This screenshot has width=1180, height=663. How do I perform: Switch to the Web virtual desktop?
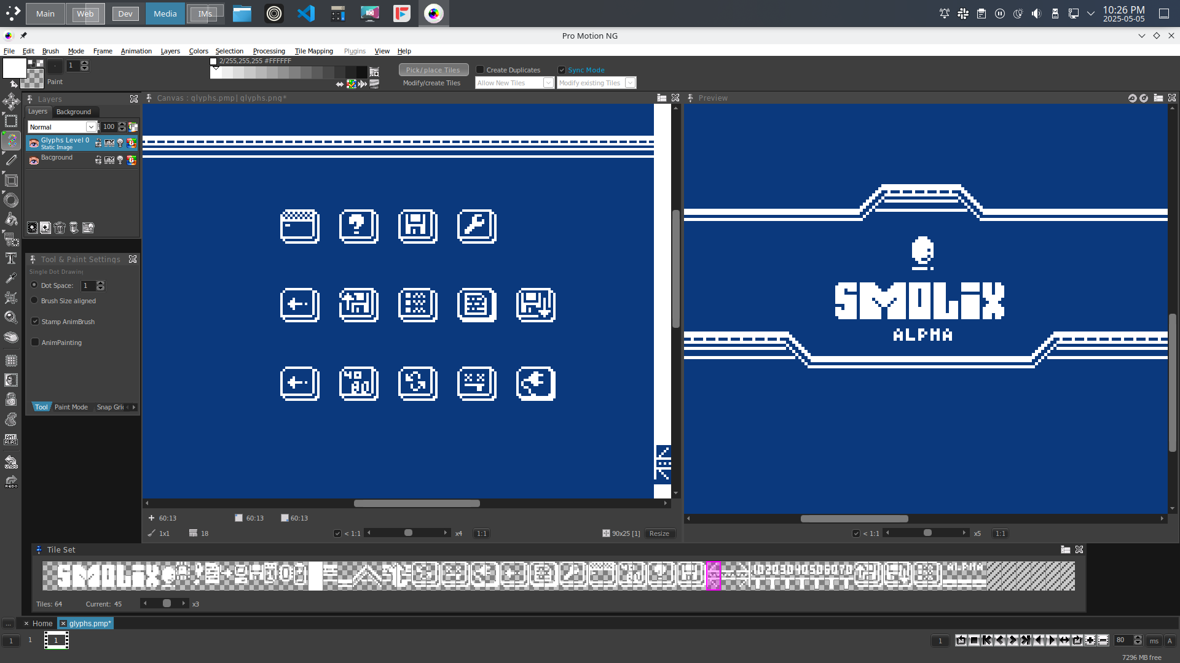click(85, 14)
